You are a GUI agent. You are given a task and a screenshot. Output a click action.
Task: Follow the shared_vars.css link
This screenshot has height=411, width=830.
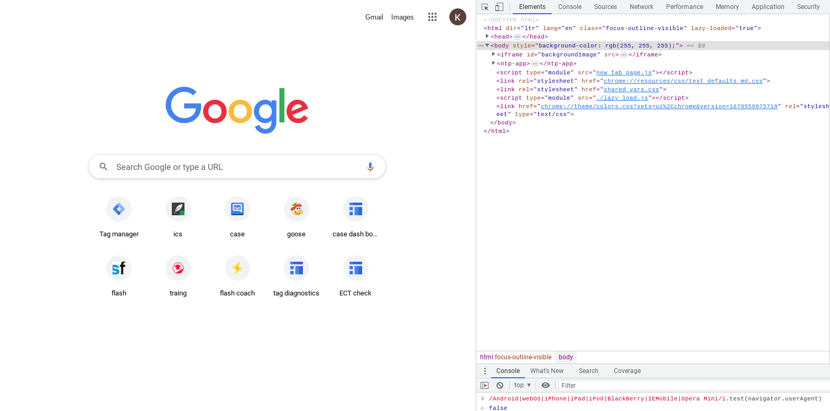(x=631, y=90)
